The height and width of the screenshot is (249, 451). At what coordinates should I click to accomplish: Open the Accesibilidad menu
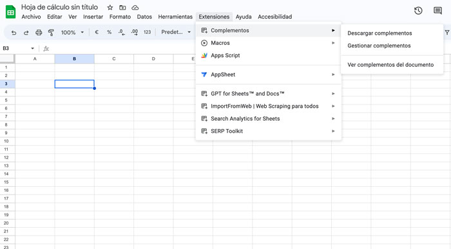(274, 17)
